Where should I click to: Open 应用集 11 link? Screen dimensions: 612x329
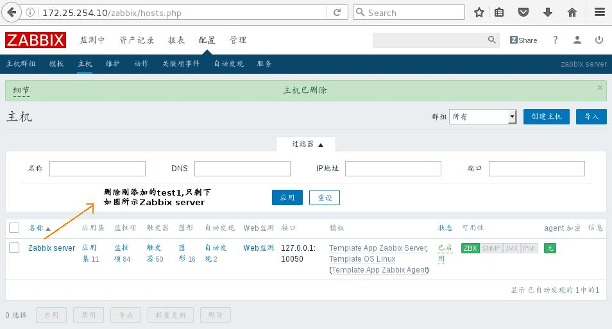point(90,253)
